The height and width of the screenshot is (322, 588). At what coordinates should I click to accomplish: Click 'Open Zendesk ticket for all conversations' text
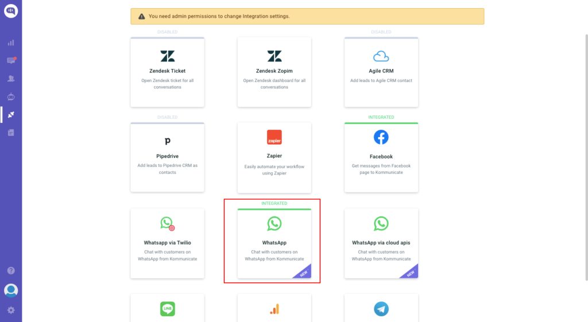[x=167, y=84]
